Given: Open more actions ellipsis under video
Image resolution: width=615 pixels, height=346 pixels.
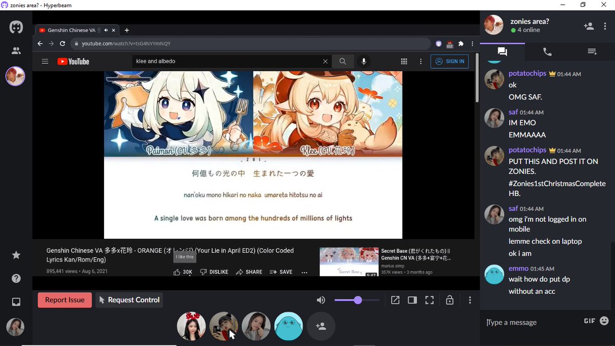Looking at the screenshot, I should [304, 272].
